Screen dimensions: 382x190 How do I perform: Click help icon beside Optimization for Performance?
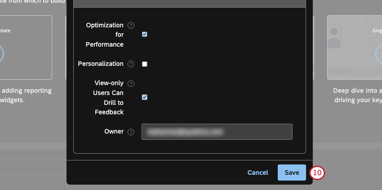(x=131, y=26)
